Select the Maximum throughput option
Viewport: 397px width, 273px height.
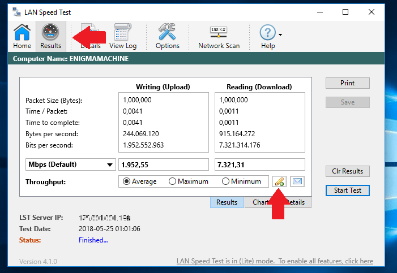[189, 181]
